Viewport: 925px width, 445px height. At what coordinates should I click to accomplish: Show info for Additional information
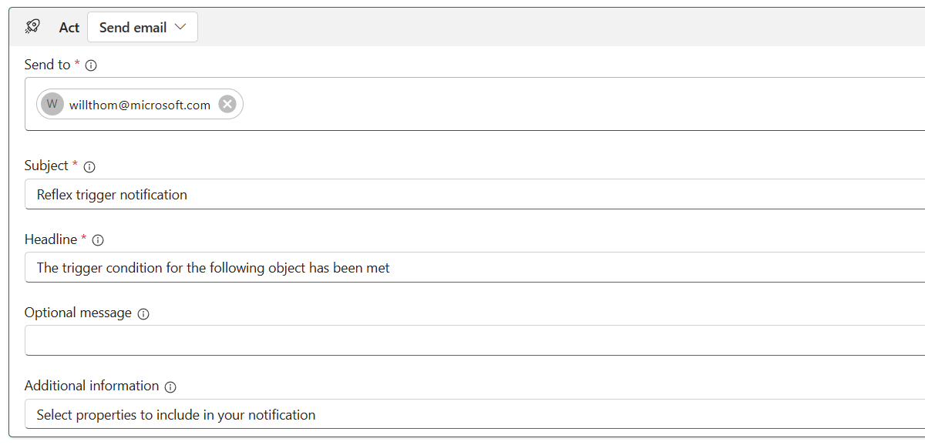[170, 386]
